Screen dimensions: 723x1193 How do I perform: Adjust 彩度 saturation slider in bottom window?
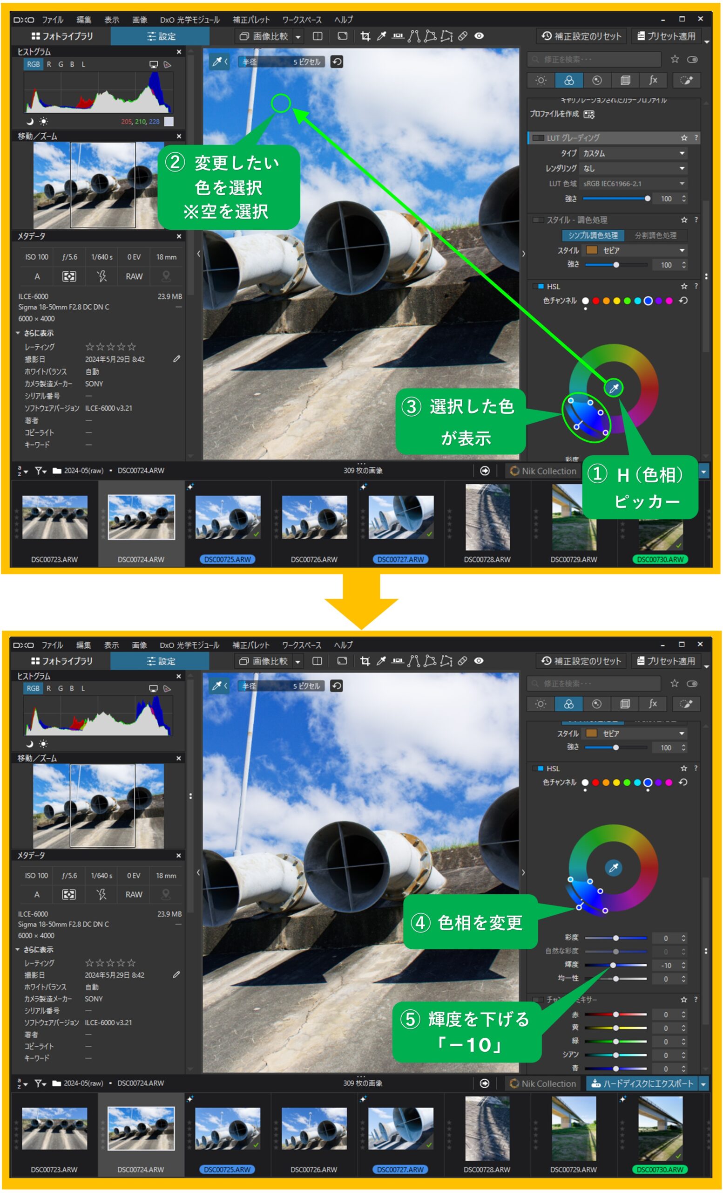pos(615,938)
